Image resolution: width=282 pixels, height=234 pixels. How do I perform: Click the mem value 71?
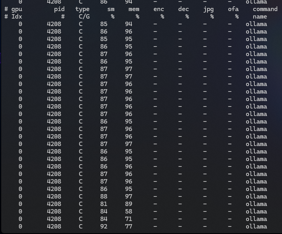129,219
